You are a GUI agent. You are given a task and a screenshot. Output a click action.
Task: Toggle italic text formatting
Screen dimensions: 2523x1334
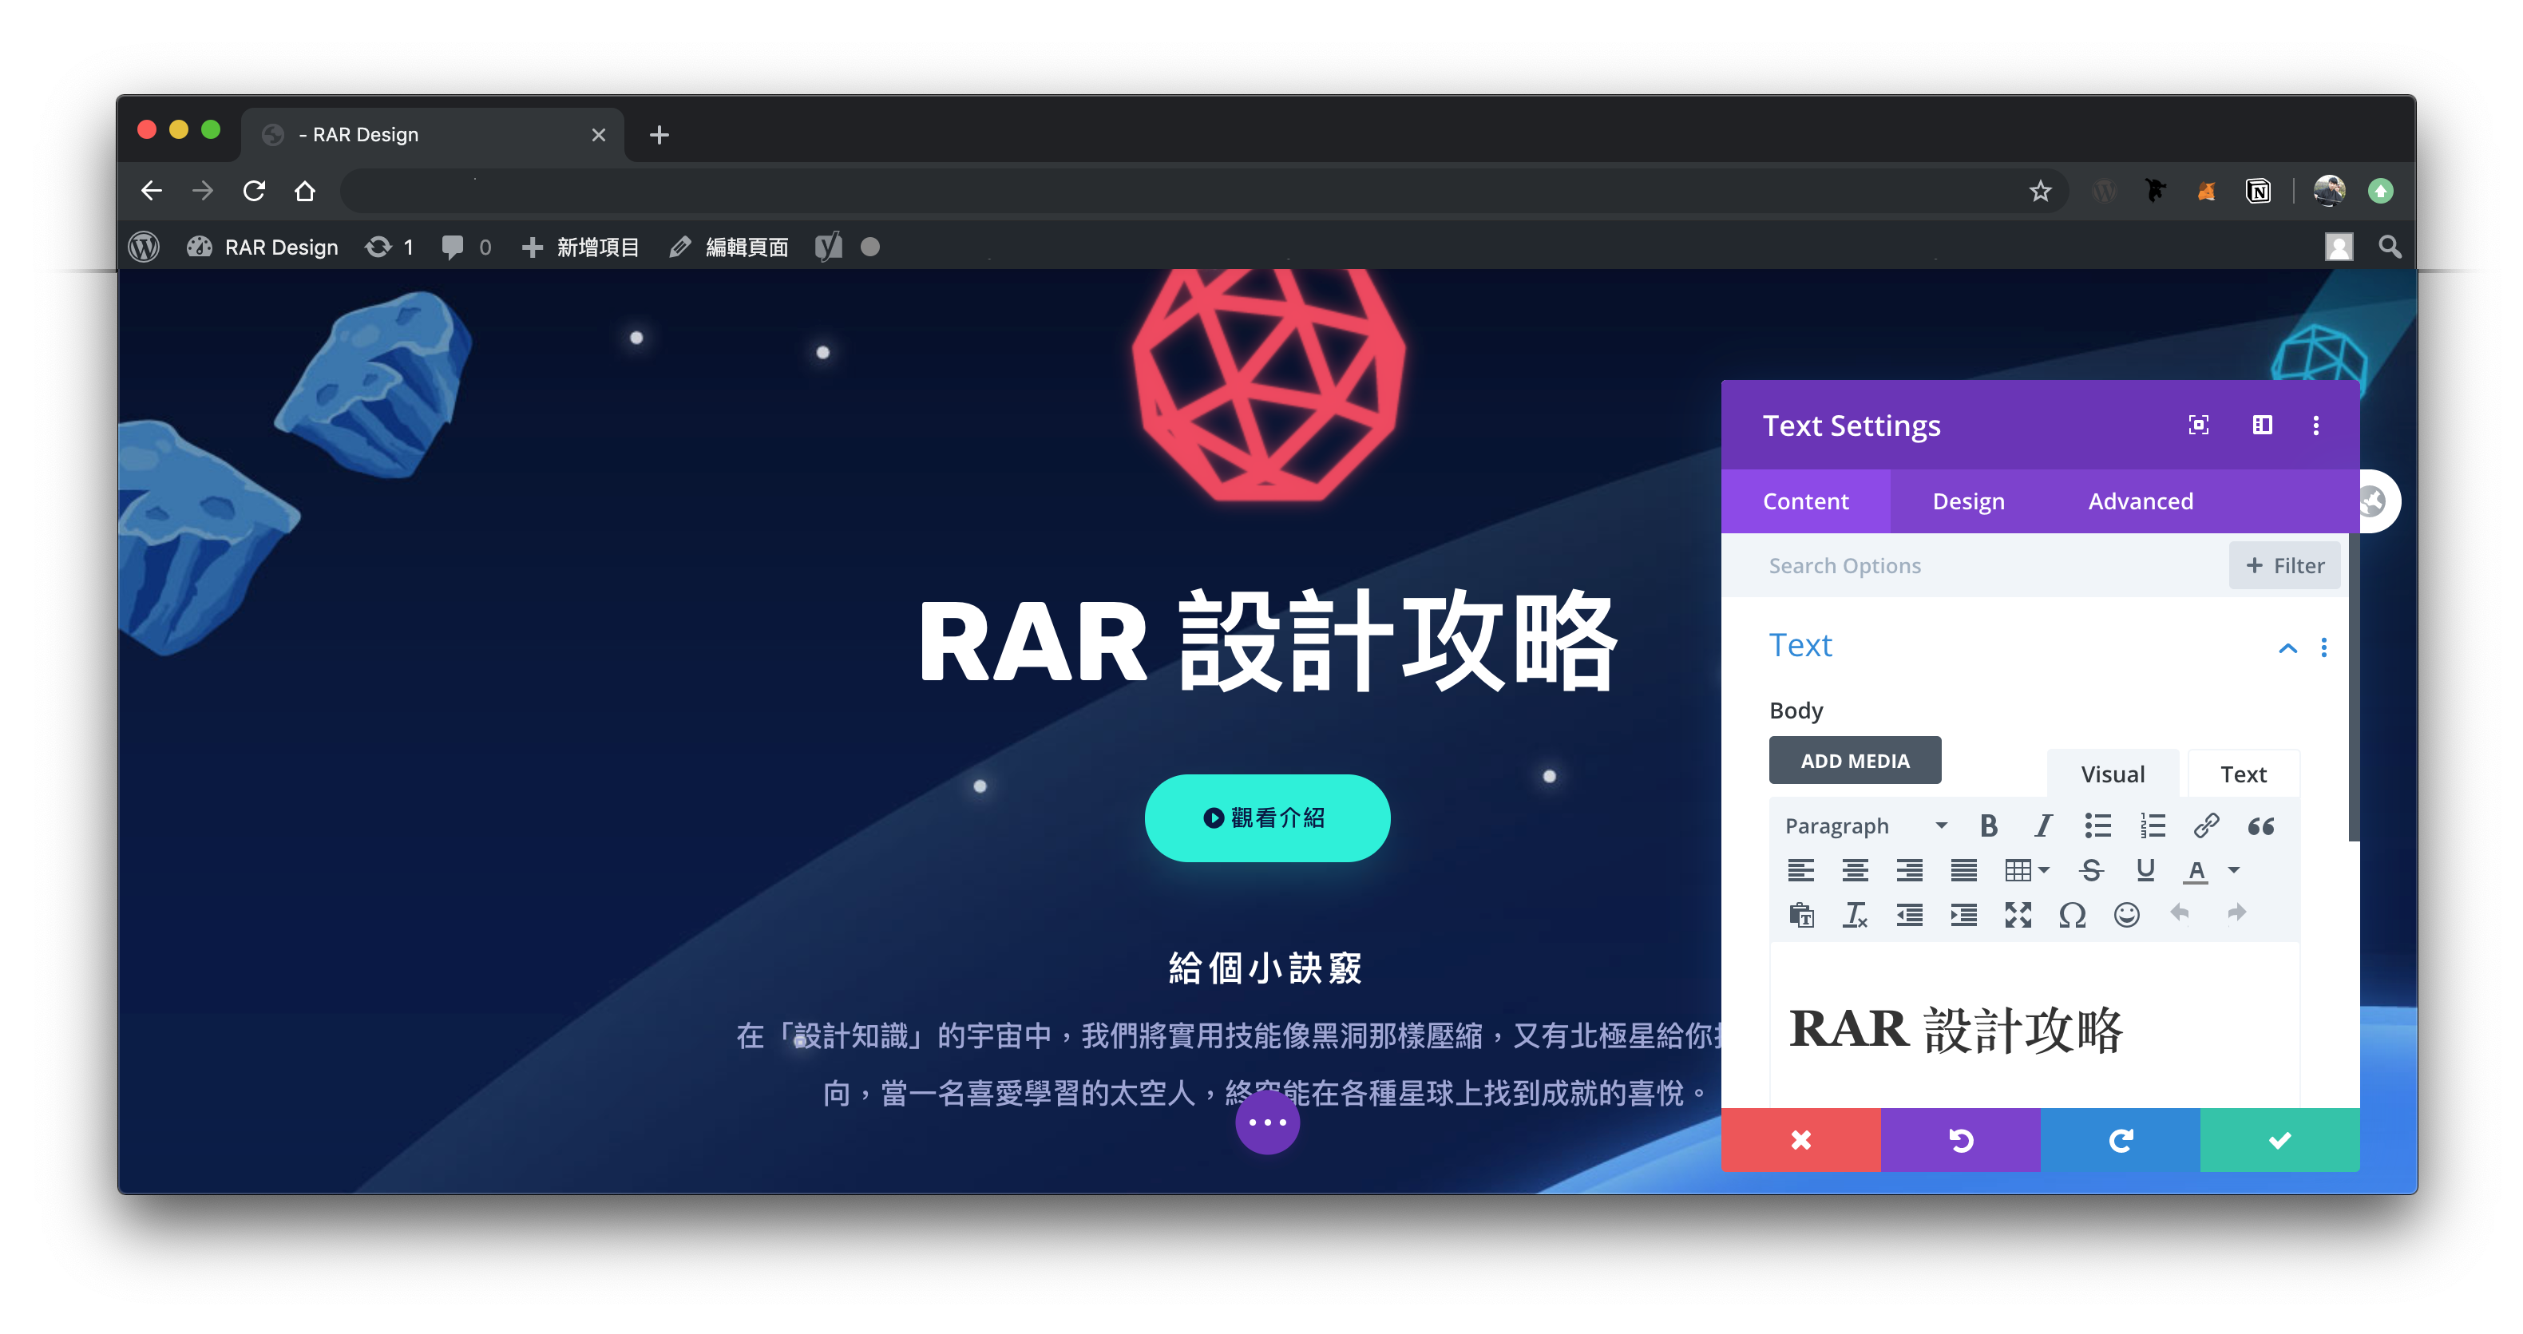point(2042,825)
